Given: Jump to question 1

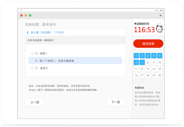Looking at the screenshot, I should click(x=136, y=56).
